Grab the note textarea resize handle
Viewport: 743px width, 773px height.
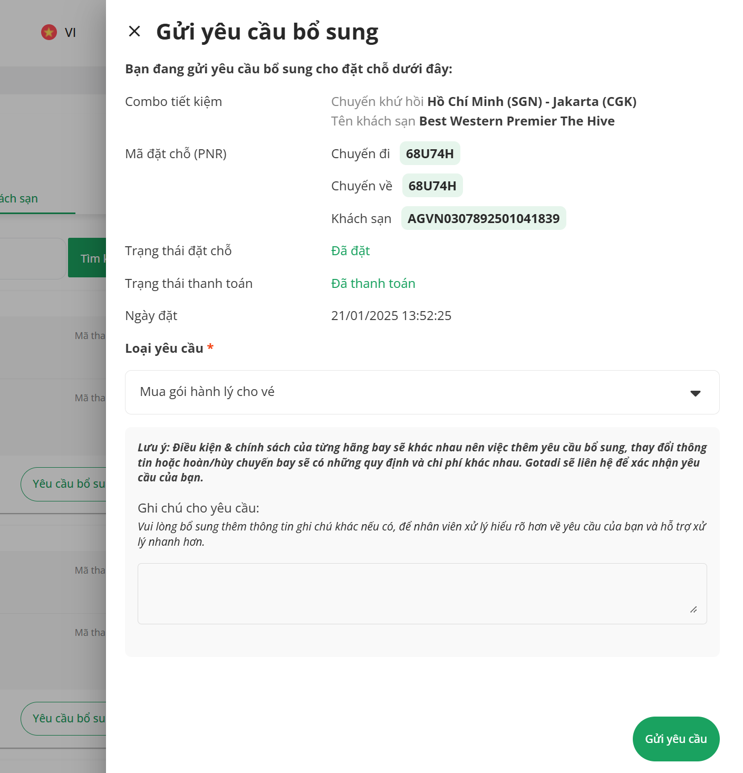pyautogui.click(x=693, y=610)
